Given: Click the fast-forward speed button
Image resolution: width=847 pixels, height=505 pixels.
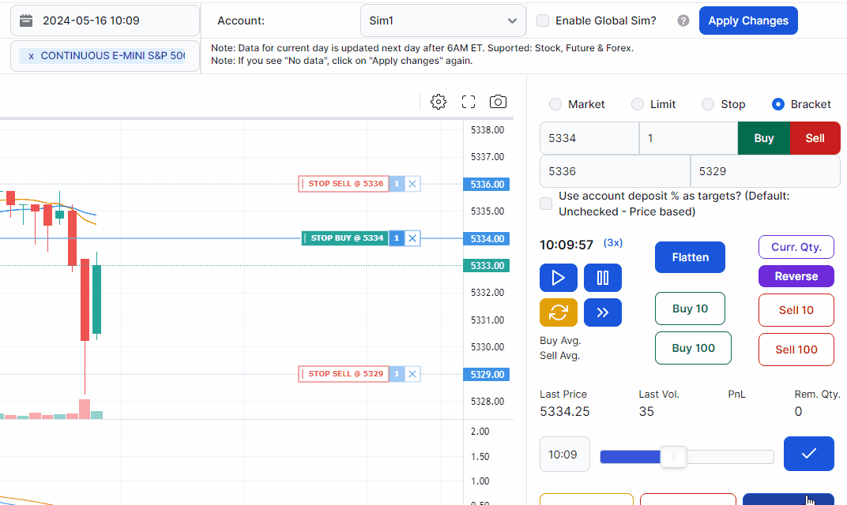Looking at the screenshot, I should (x=603, y=312).
